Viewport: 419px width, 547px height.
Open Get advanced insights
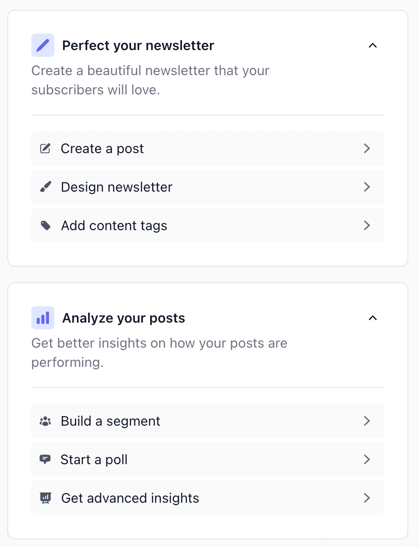[x=208, y=498]
